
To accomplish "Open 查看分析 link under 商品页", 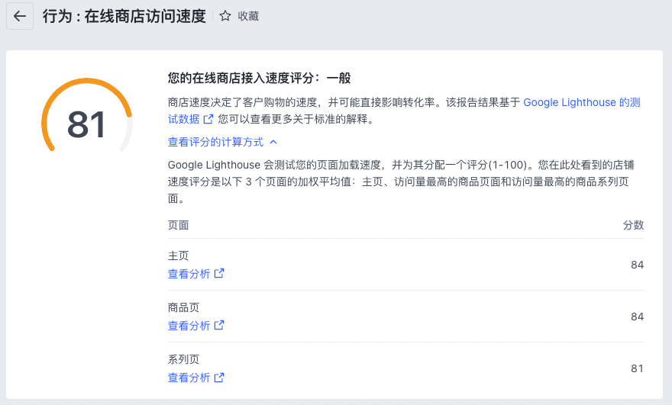I will pyautogui.click(x=189, y=326).
